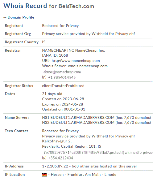Click the Created on 2023-06-28 date
Screen dimensions: 153x178
63,99
